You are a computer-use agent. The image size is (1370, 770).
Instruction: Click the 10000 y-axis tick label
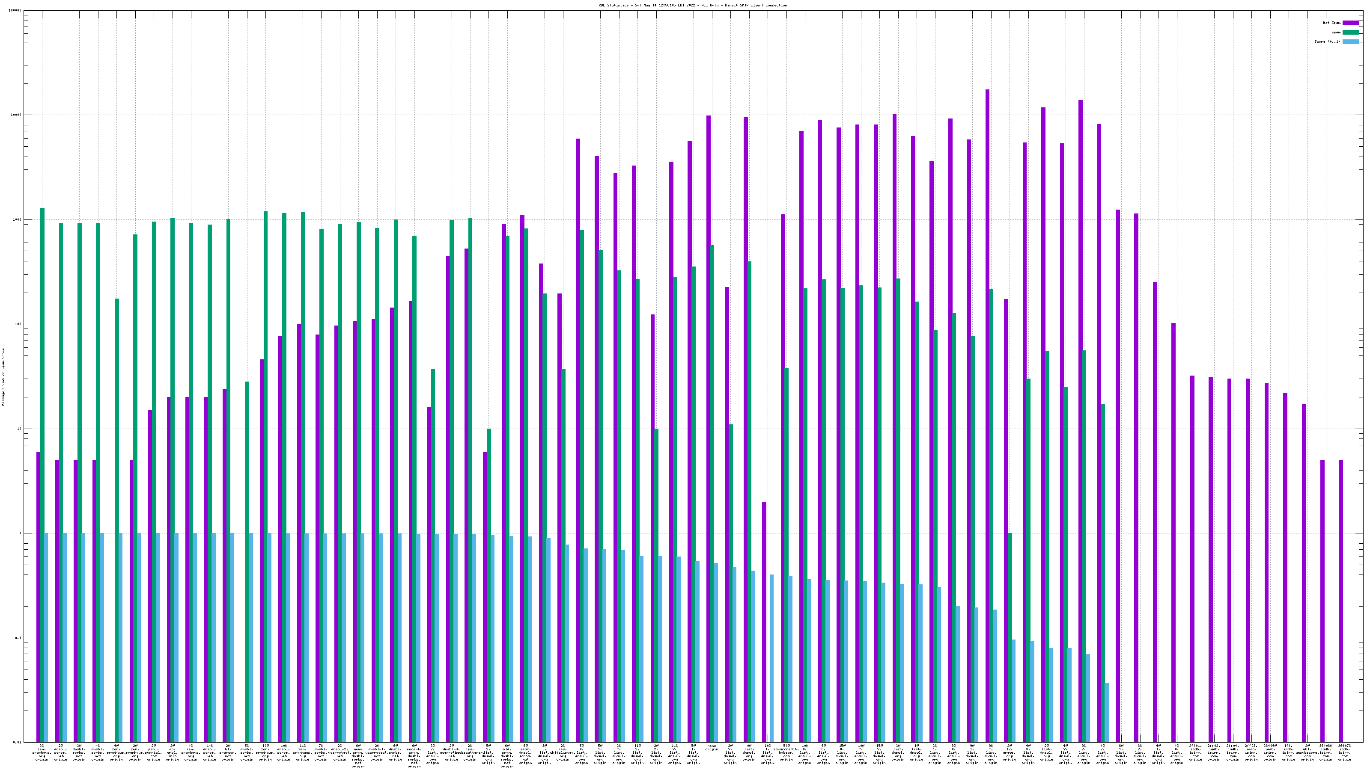click(x=17, y=115)
